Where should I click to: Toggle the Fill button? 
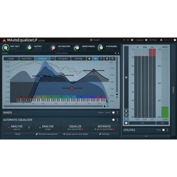pyautogui.click(x=53, y=58)
